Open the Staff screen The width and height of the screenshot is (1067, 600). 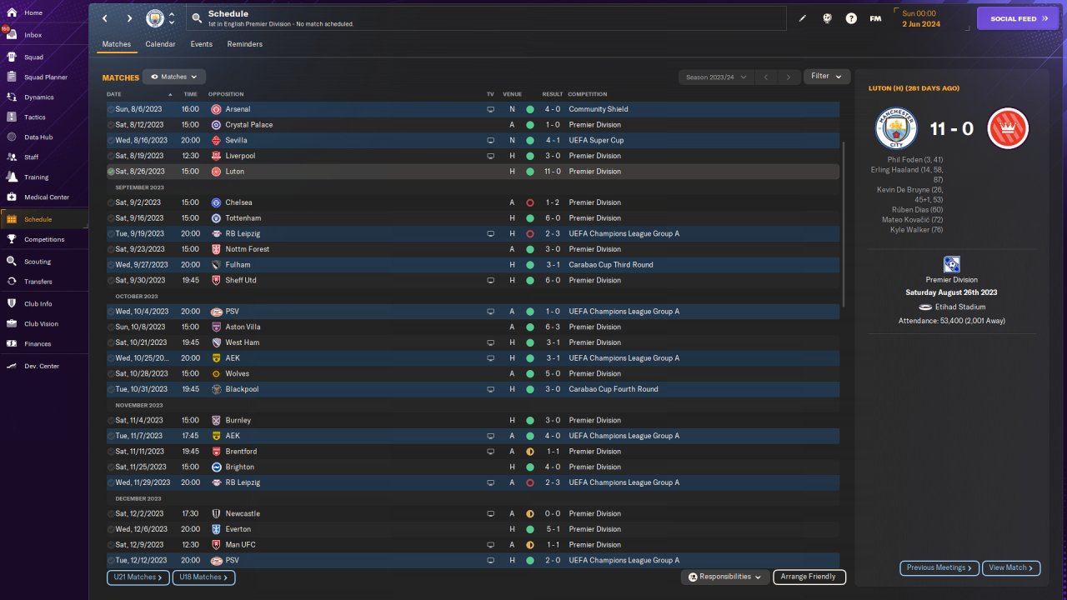43,157
